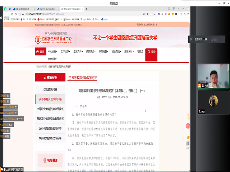Click the undo closed tab icon

184,14
